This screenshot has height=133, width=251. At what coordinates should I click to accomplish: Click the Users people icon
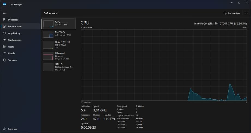click(4, 46)
